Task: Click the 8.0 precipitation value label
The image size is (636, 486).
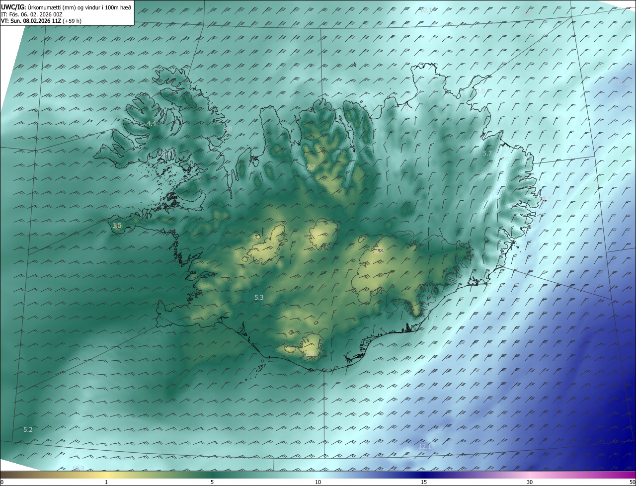Action: (x=228, y=129)
